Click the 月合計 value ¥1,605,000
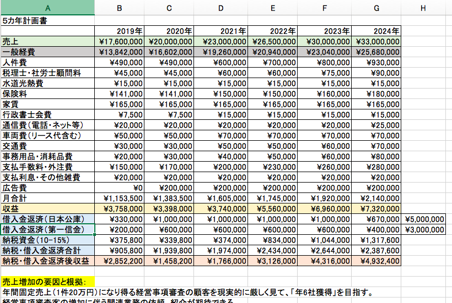 (220, 197)
